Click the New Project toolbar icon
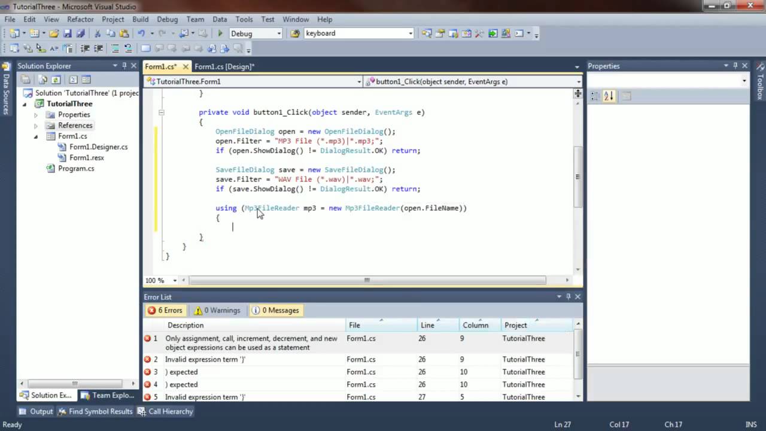Image resolution: width=766 pixels, height=431 pixels. (x=14, y=34)
